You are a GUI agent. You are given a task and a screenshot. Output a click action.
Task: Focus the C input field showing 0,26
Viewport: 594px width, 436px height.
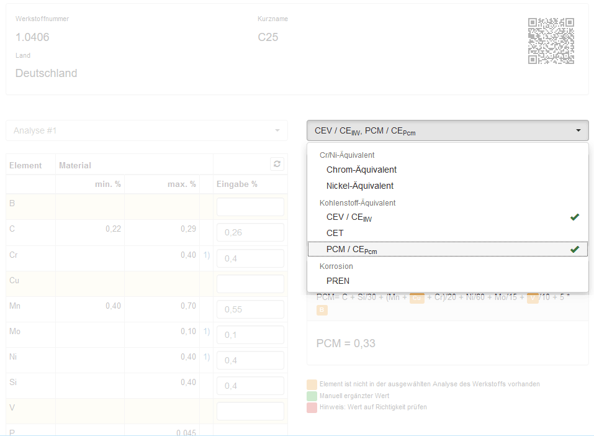(x=250, y=232)
